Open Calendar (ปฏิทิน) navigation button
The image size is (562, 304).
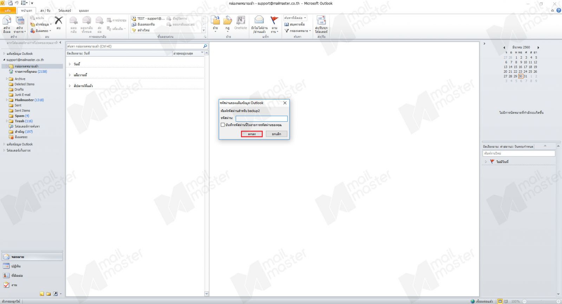pyautogui.click(x=32, y=266)
